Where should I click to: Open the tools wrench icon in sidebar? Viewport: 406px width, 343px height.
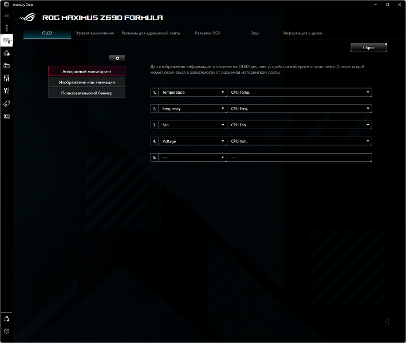(6, 91)
